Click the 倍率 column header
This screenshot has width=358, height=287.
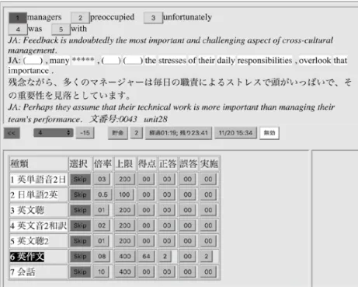coord(103,163)
